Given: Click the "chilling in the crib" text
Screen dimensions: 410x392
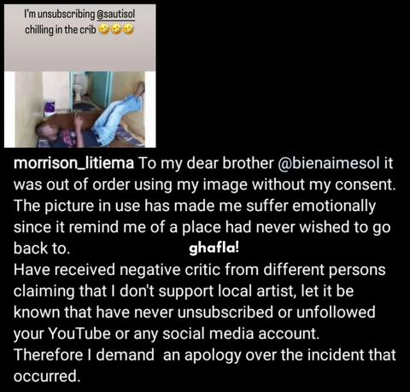Looking at the screenshot, I should pyautogui.click(x=61, y=30).
